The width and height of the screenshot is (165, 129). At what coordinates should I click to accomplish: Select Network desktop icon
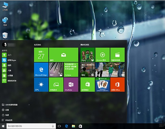pyautogui.click(x=5, y=21)
